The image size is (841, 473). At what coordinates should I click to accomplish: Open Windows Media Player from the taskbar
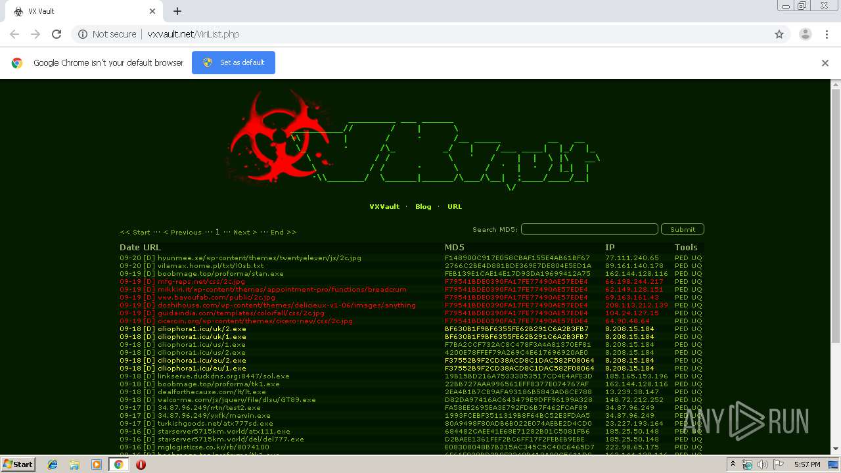point(97,464)
